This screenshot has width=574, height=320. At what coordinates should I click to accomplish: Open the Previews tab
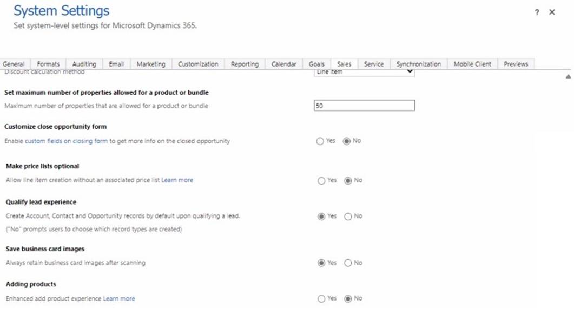click(x=516, y=64)
